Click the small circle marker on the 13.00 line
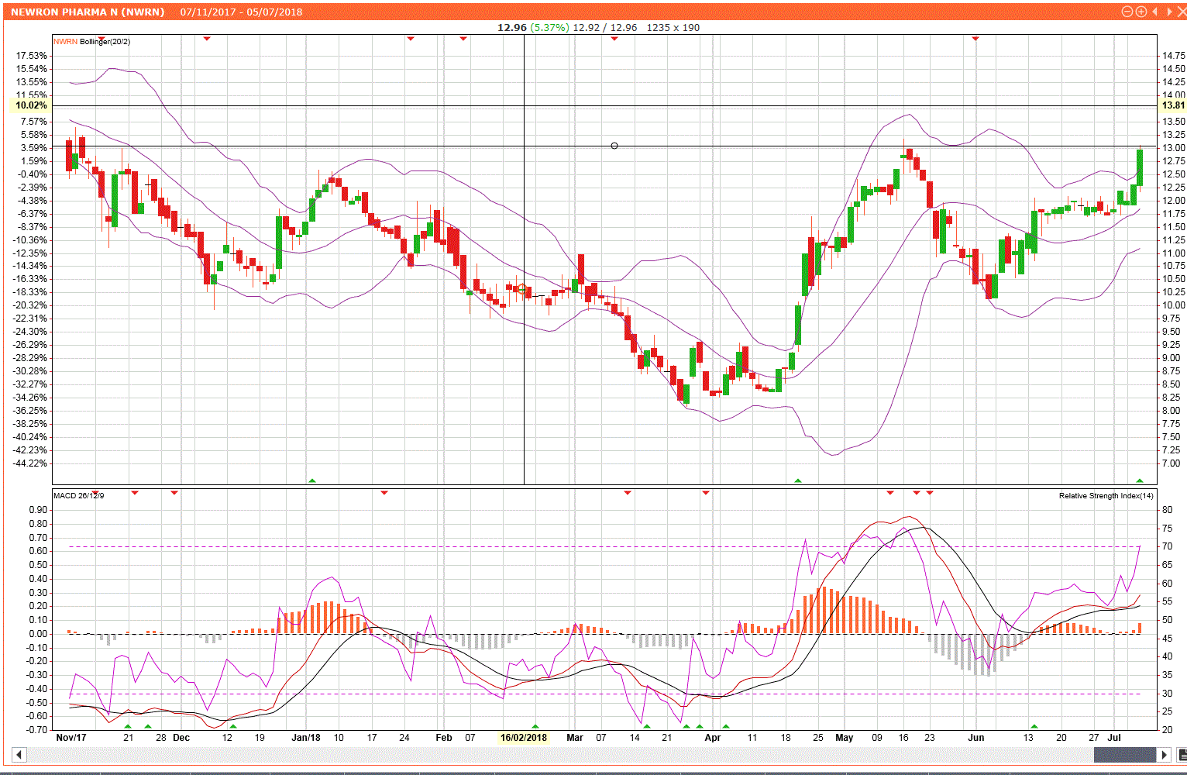The width and height of the screenshot is (1187, 775). [614, 146]
